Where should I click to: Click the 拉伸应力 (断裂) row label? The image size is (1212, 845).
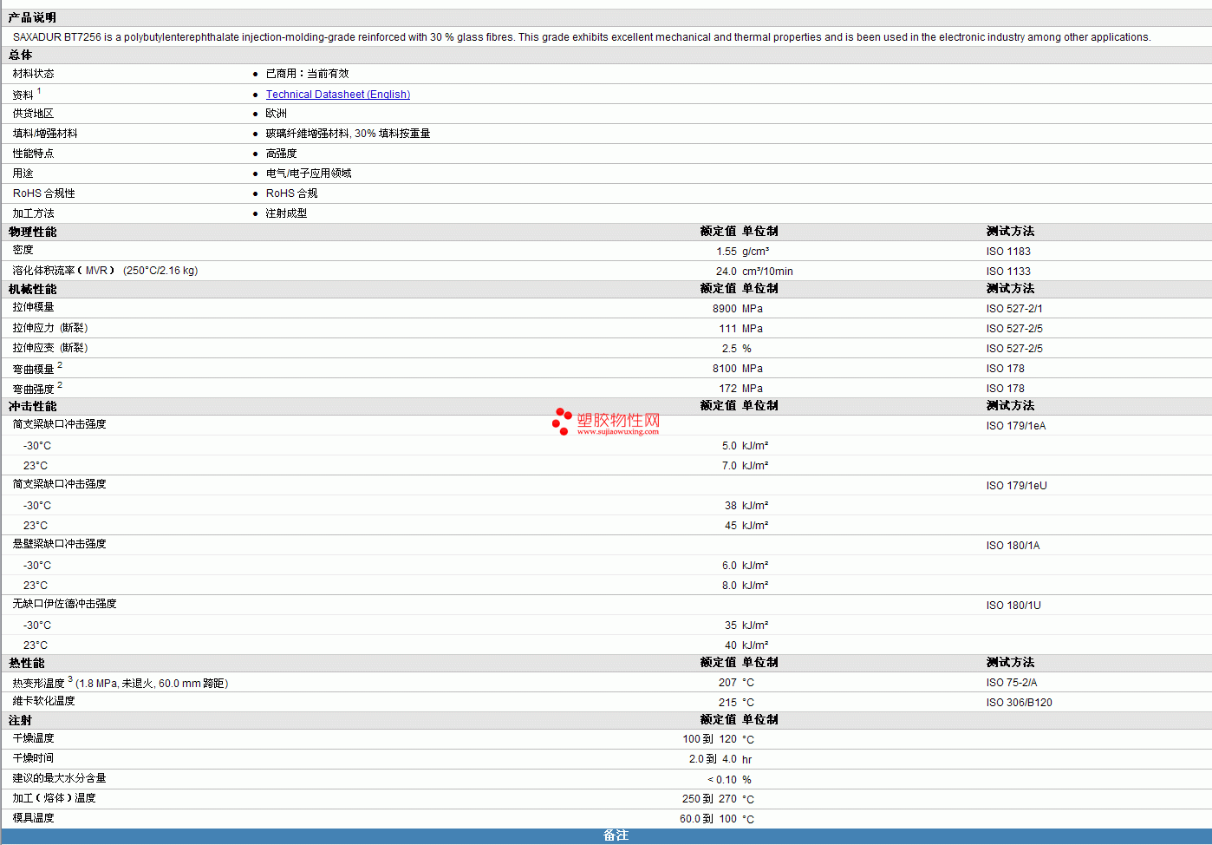(50, 328)
